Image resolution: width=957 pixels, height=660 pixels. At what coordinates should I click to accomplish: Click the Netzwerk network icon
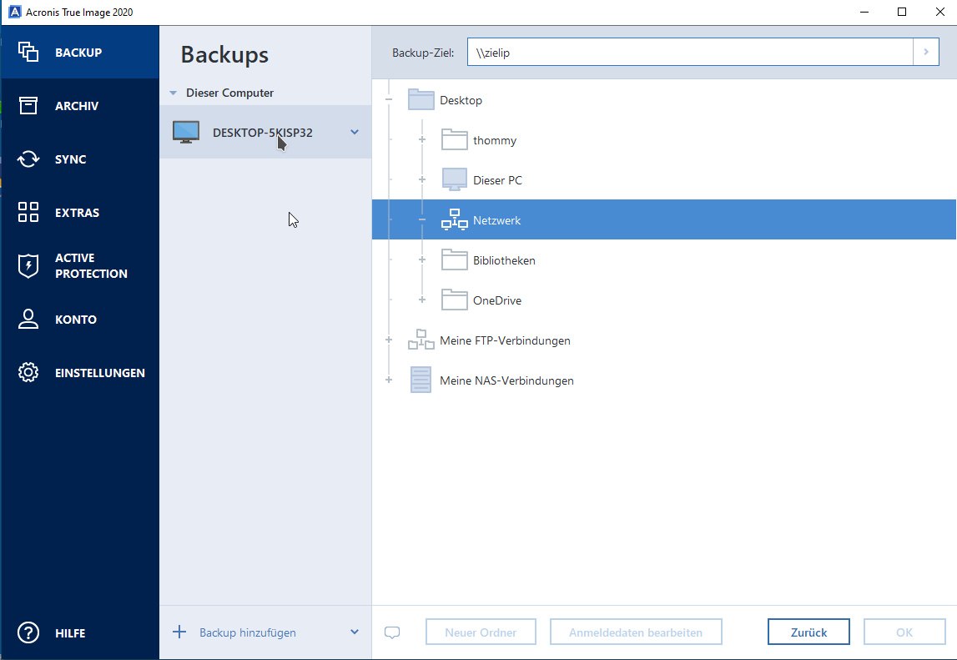(x=455, y=219)
